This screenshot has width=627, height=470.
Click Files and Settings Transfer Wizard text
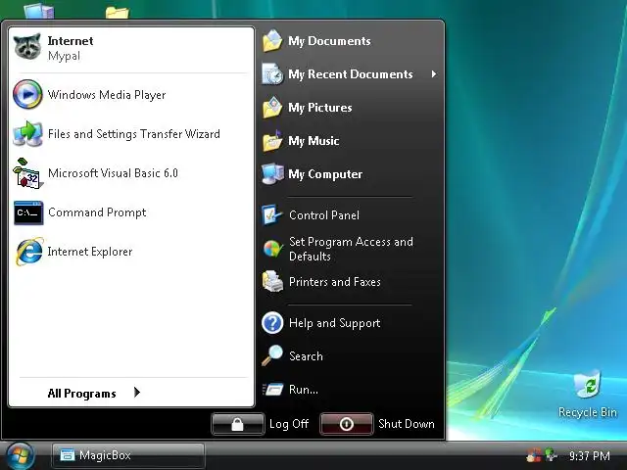pos(134,134)
